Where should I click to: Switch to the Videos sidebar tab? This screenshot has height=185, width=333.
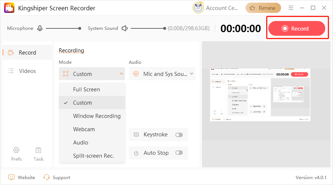click(27, 71)
